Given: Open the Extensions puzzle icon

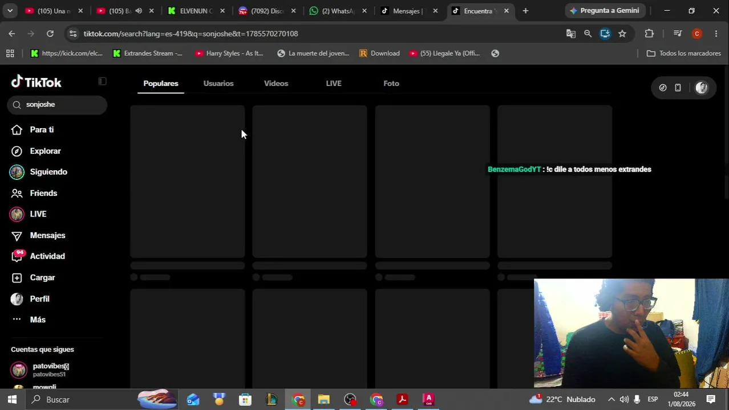Looking at the screenshot, I should pos(649,34).
